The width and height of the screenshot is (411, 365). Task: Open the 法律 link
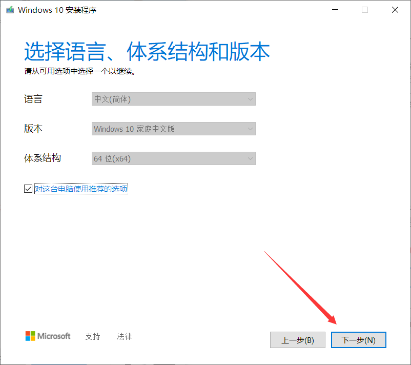pos(124,336)
